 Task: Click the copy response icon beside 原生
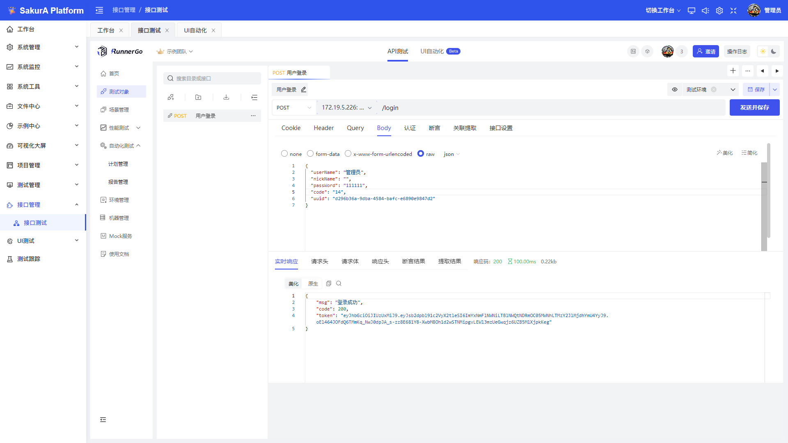click(x=329, y=283)
